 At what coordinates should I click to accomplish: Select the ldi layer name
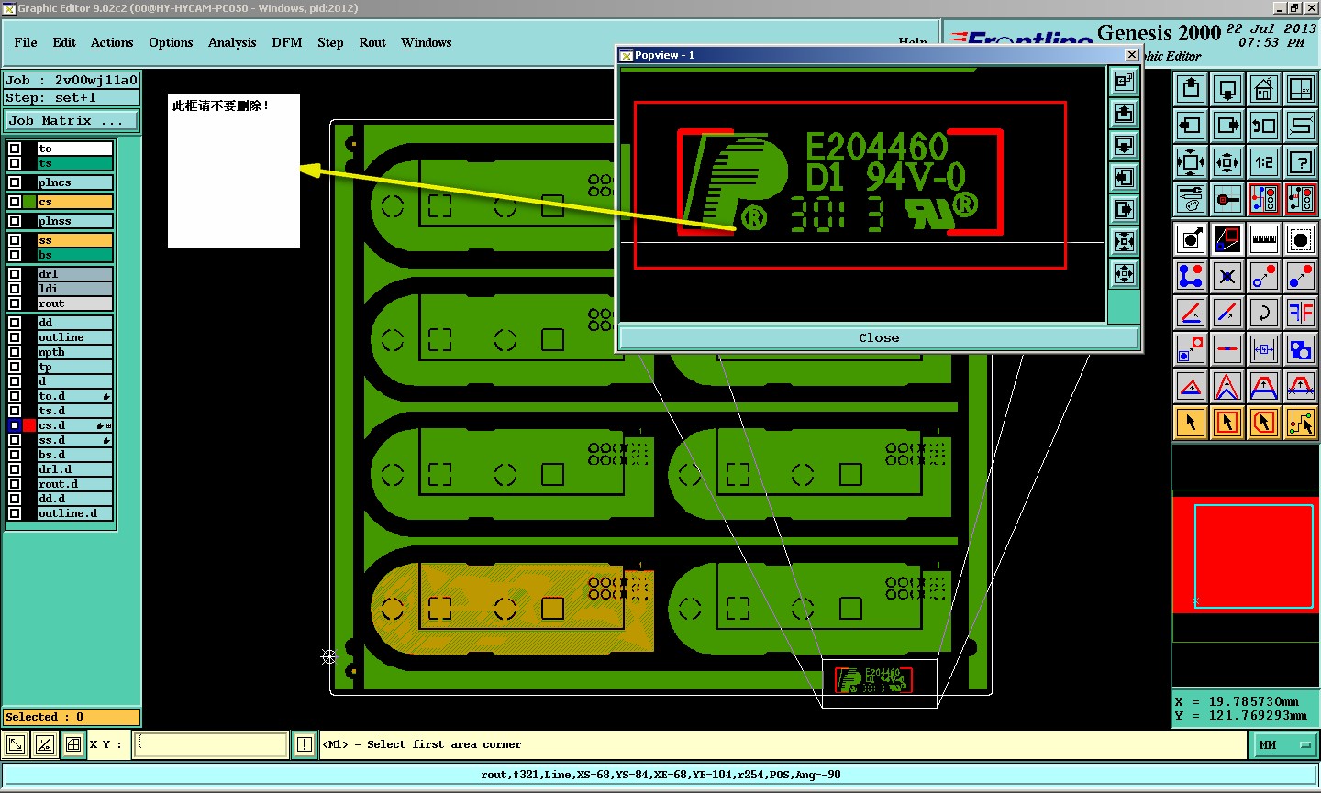click(74, 289)
